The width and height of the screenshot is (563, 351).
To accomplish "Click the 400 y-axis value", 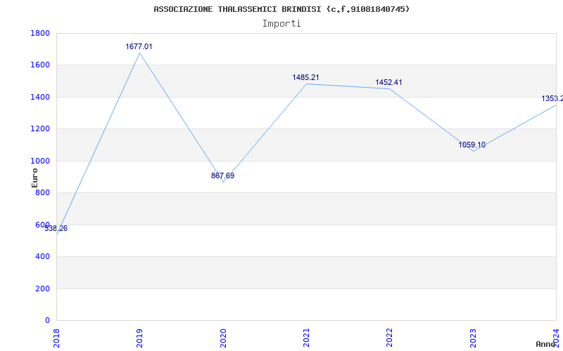I will tap(43, 257).
